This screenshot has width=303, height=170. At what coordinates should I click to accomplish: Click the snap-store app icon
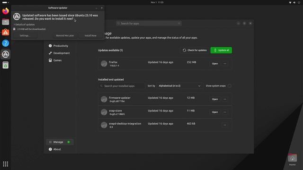pos(104,112)
